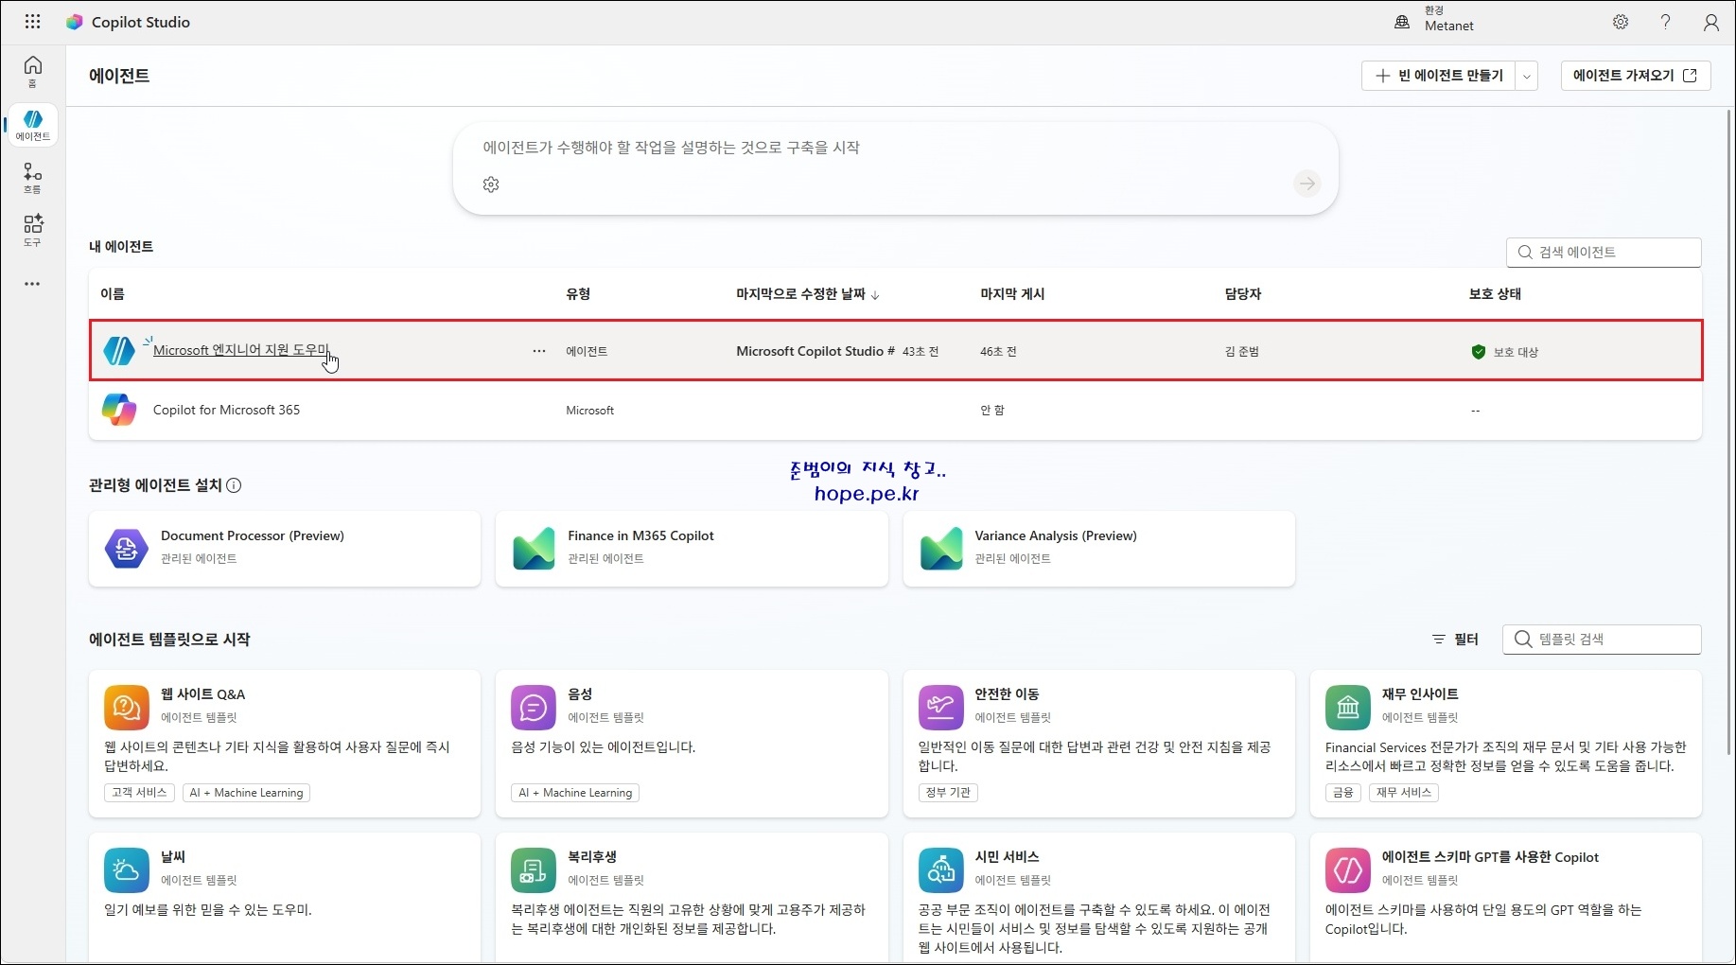Click the 웹 사이트 Q&A template icon
1736x965 pixels.
[x=127, y=708]
